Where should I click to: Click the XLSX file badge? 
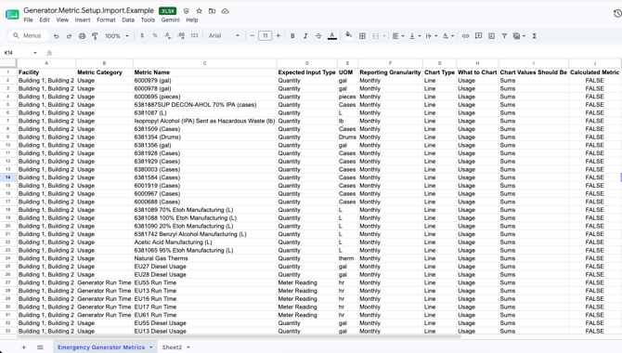pyautogui.click(x=167, y=11)
